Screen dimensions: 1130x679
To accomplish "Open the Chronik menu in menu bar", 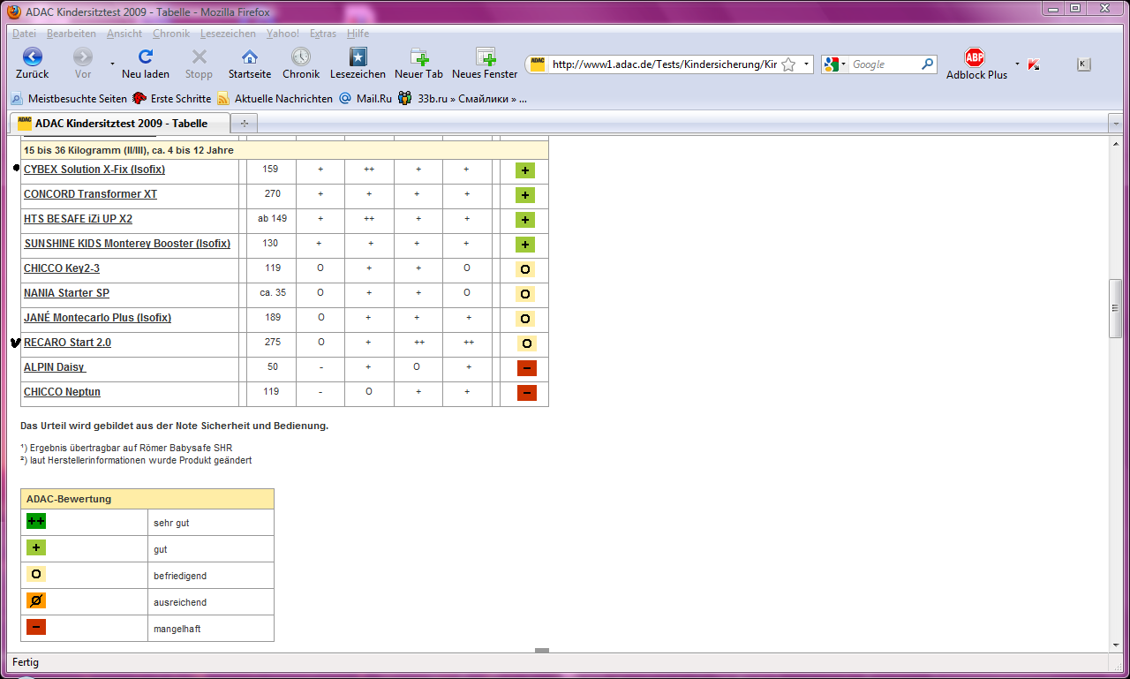I will click(x=171, y=34).
